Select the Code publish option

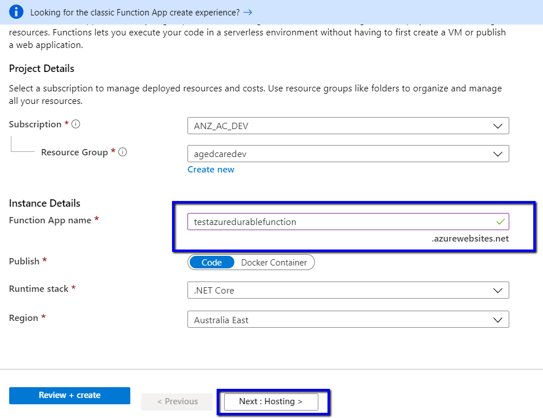pyautogui.click(x=211, y=263)
